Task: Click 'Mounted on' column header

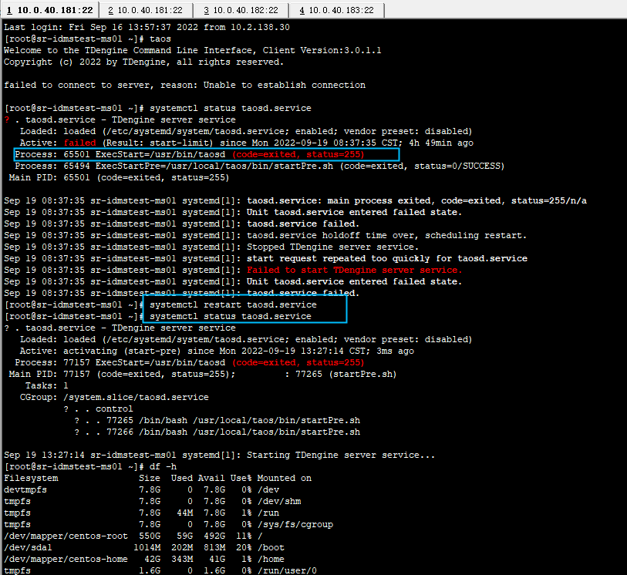Action: click(285, 479)
